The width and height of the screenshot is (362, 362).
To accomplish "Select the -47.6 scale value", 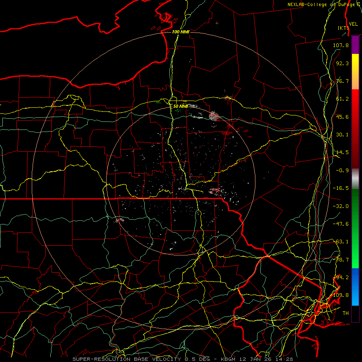I will click(x=341, y=224).
